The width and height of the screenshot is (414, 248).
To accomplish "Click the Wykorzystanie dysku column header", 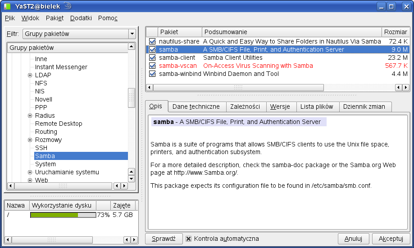I will click(63, 205).
